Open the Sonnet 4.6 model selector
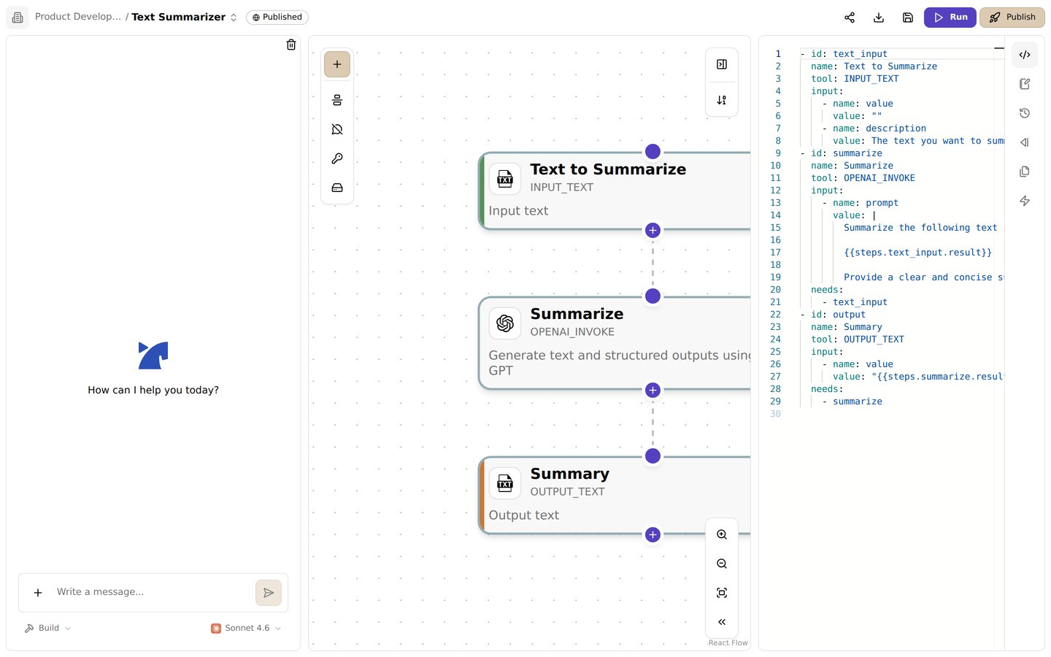The height and width of the screenshot is (657, 1051). click(246, 628)
